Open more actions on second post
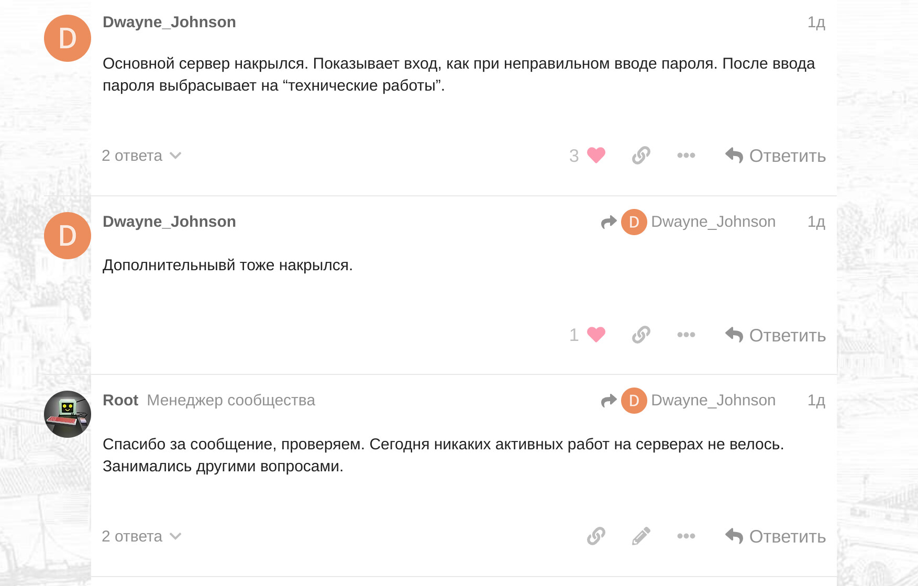Viewport: 918px width, 586px height. coord(686,335)
